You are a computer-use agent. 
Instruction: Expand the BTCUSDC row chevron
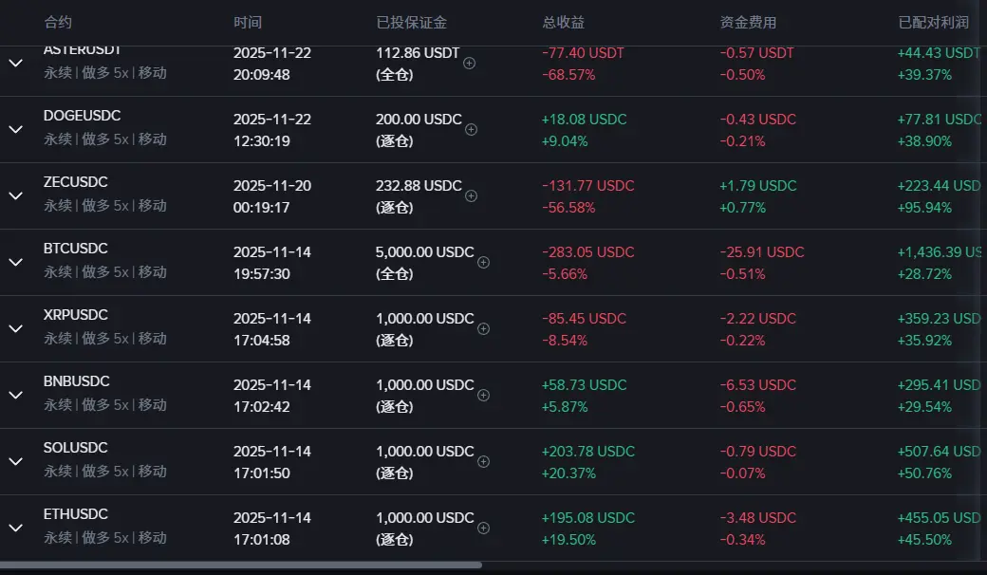pos(16,262)
